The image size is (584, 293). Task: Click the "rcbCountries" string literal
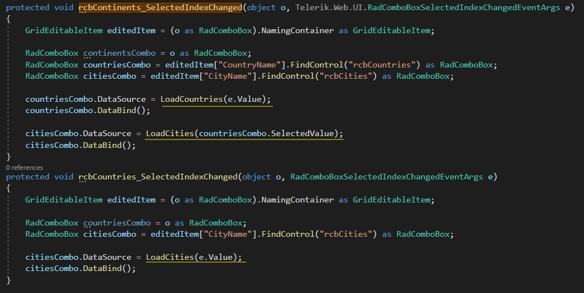click(382, 65)
